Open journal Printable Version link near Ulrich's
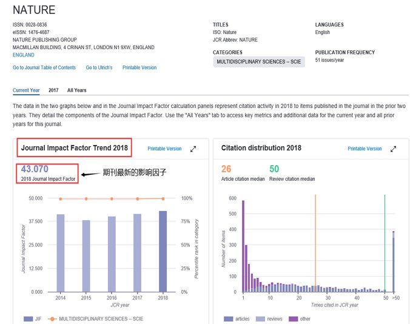 click(139, 67)
